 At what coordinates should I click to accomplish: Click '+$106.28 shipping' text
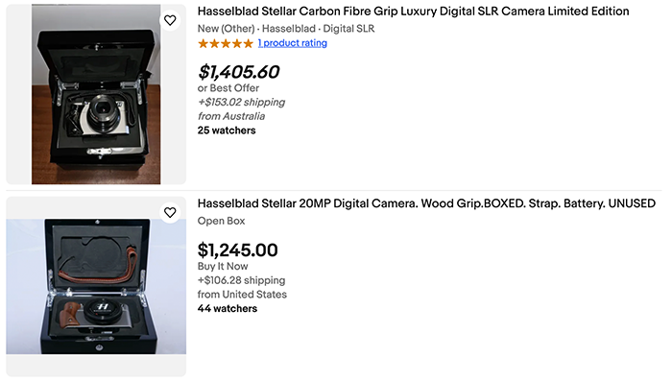241,280
